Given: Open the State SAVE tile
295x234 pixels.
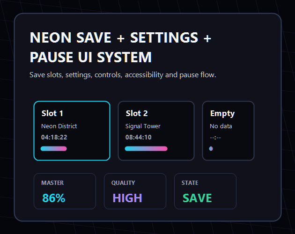Looking at the screenshot, I should pyautogui.click(x=205, y=191).
